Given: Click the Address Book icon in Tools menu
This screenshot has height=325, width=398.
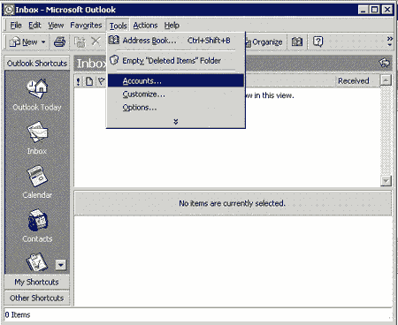Looking at the screenshot, I should coord(114,40).
